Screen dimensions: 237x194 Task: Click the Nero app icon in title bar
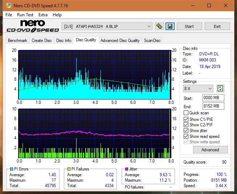click(9, 5)
